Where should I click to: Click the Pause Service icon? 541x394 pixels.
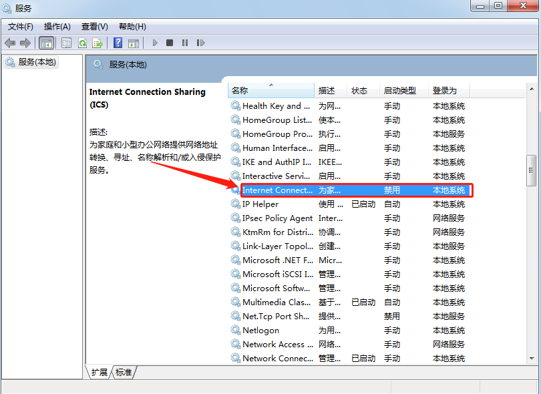[x=185, y=43]
